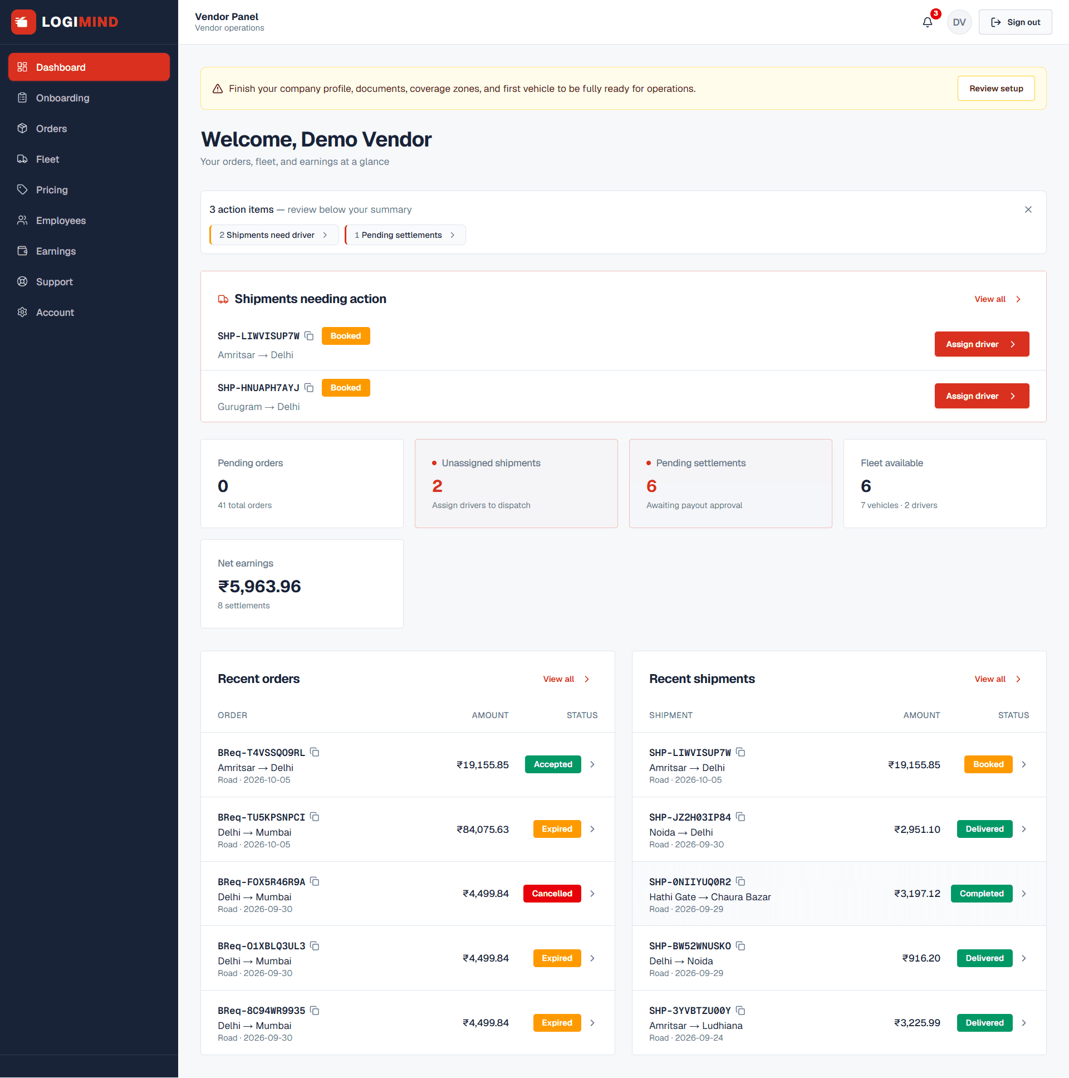Open the Pending settlements stat card

pos(730,484)
